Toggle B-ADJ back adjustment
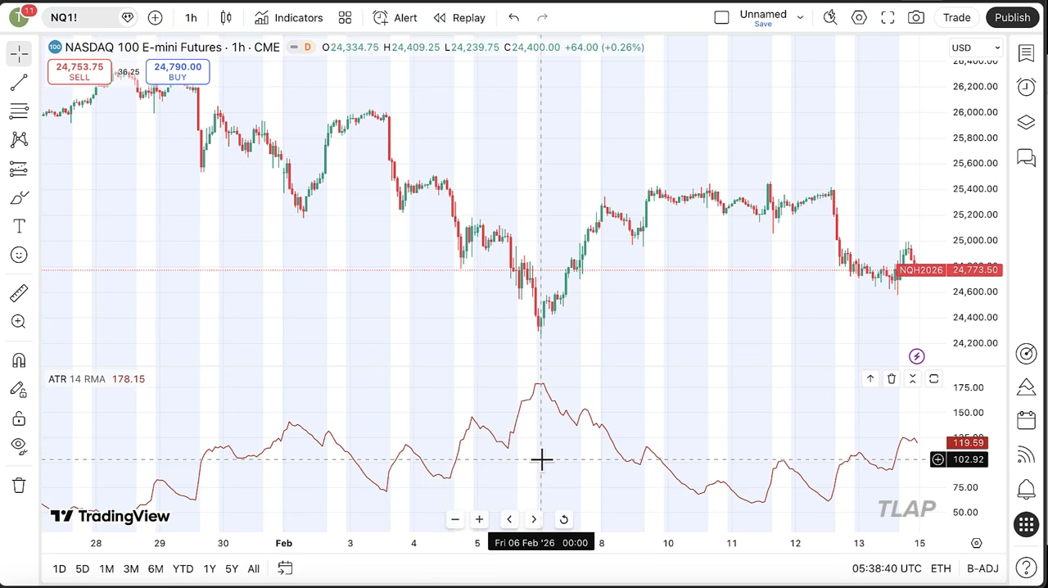Screen dimensions: 1048x588 [982, 569]
